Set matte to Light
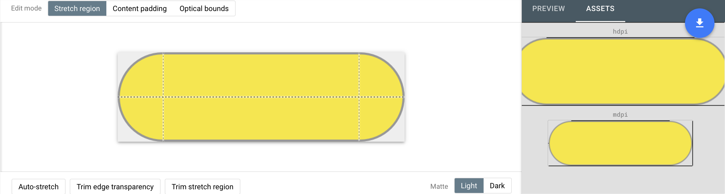 pos(469,186)
